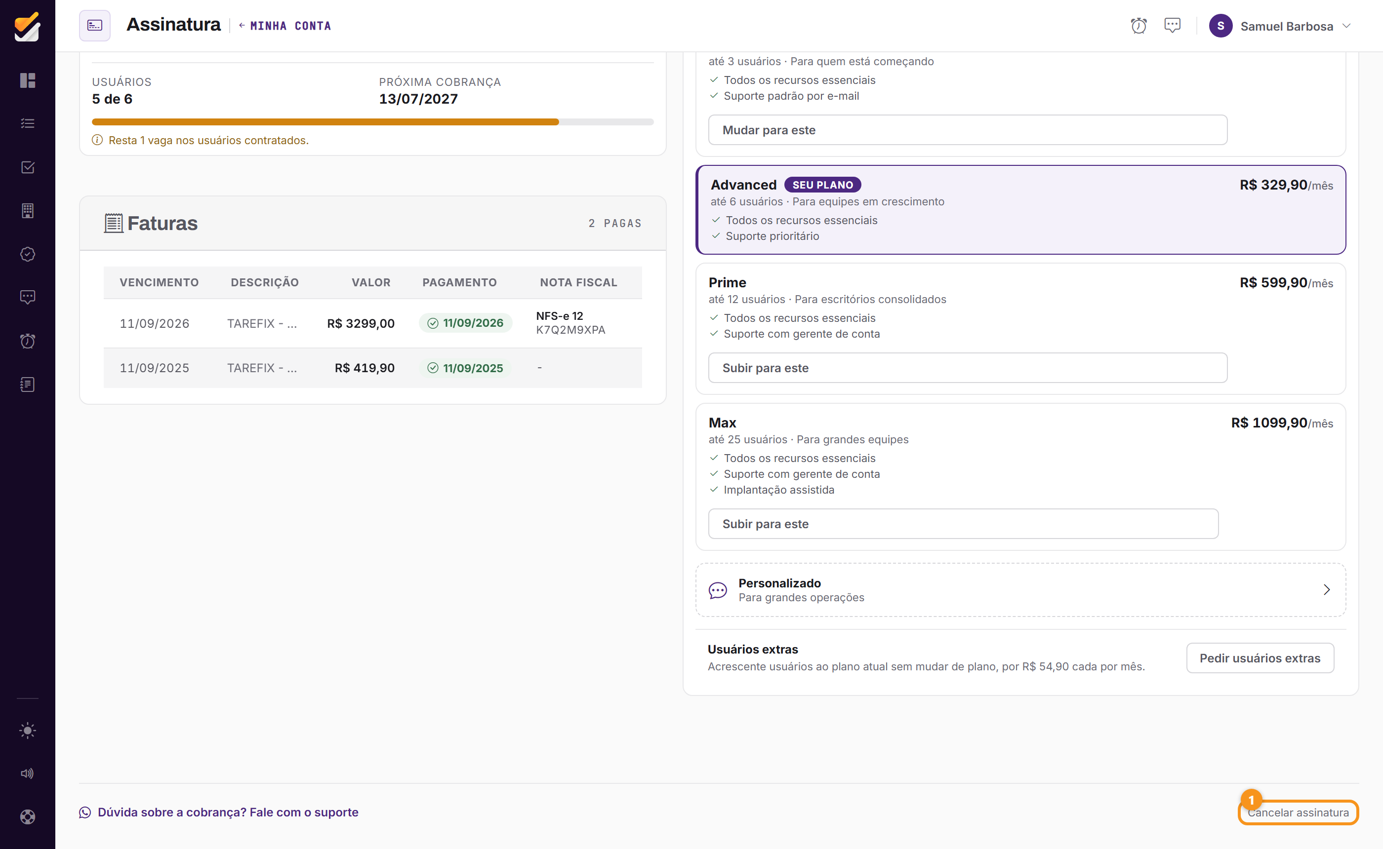Screen dimensions: 1383x849
Task: Click Subir para este on Max plan
Action: pos(963,524)
